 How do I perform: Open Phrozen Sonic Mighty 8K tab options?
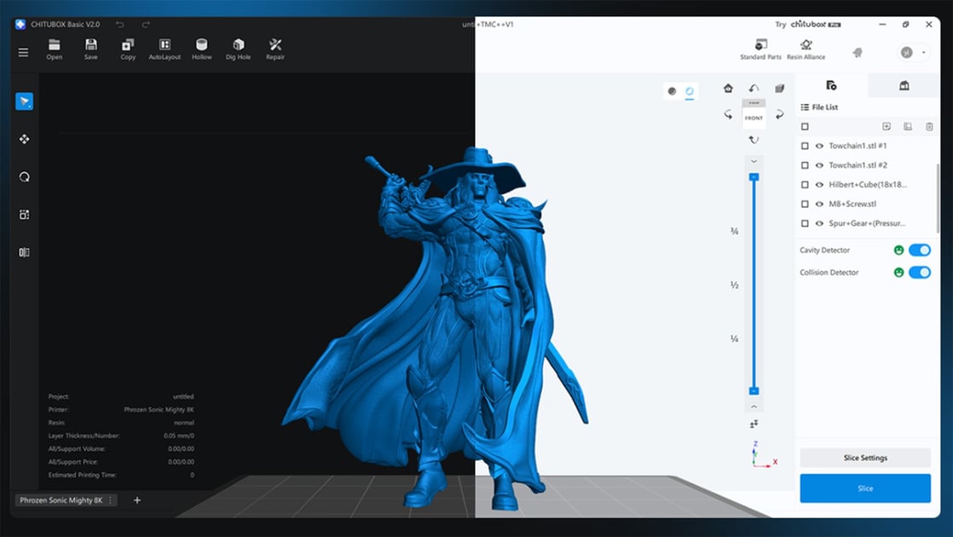tap(110, 500)
